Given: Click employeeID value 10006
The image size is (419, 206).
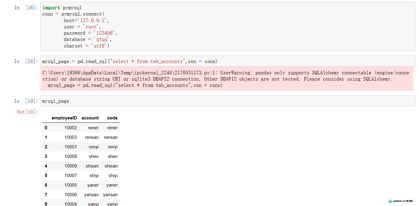Looking at the screenshot, I should (x=71, y=195).
